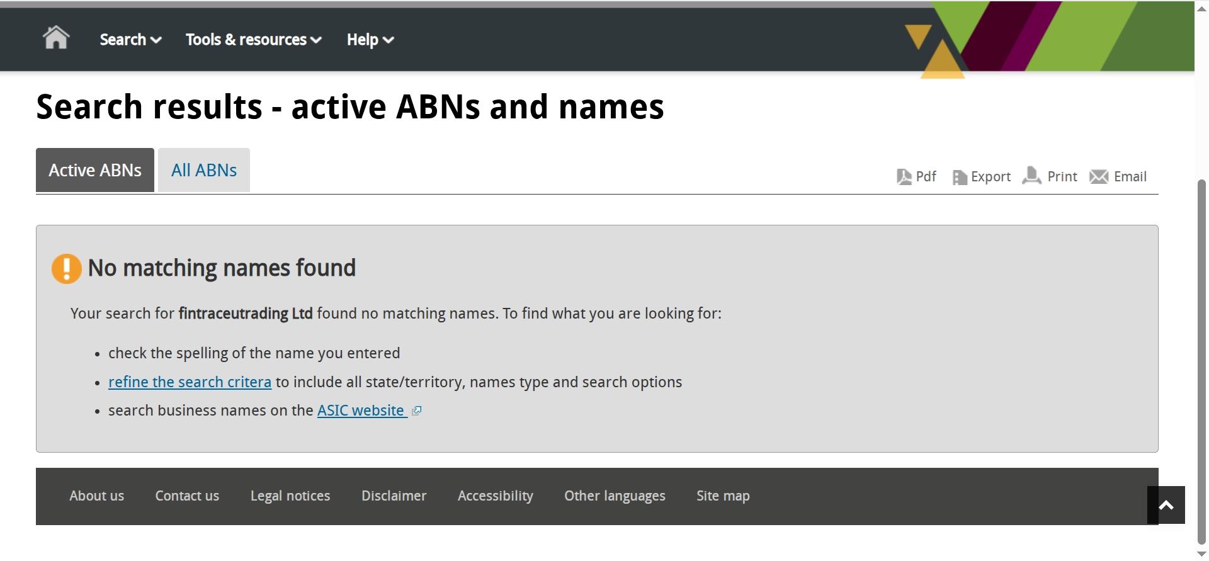1209x561 pixels.
Task: Expand the Tools & resources menu
Action: pos(253,40)
